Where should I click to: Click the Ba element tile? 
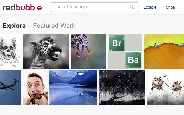[x=133, y=60]
